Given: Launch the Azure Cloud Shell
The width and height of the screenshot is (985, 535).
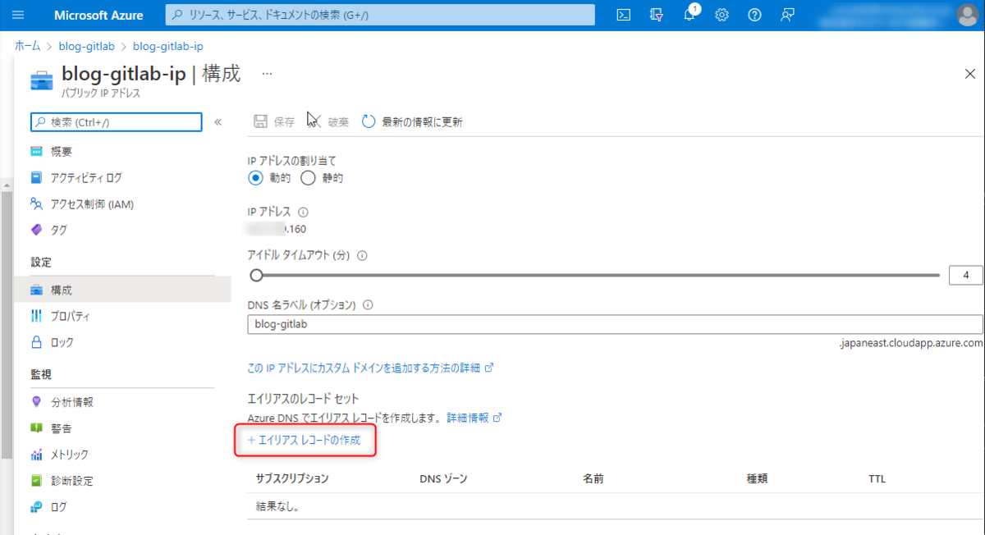Looking at the screenshot, I should 623,14.
